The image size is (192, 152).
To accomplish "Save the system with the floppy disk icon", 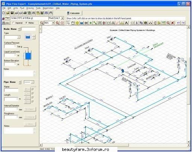I will point(12,13).
